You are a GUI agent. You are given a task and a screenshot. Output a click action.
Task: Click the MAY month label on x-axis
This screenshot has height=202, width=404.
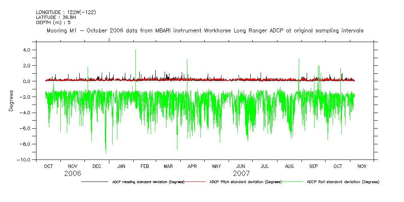(x=217, y=166)
